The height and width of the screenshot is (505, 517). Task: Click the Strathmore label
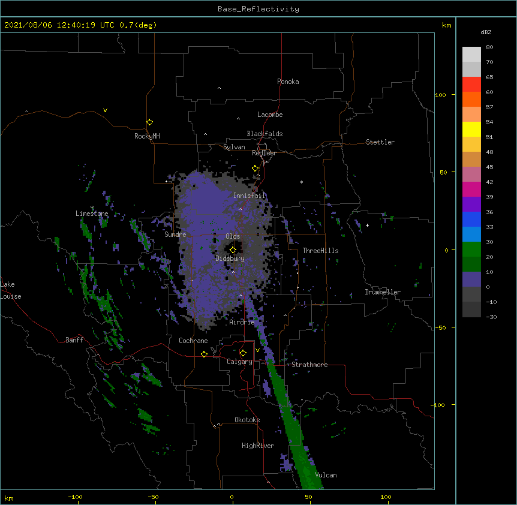click(x=309, y=365)
